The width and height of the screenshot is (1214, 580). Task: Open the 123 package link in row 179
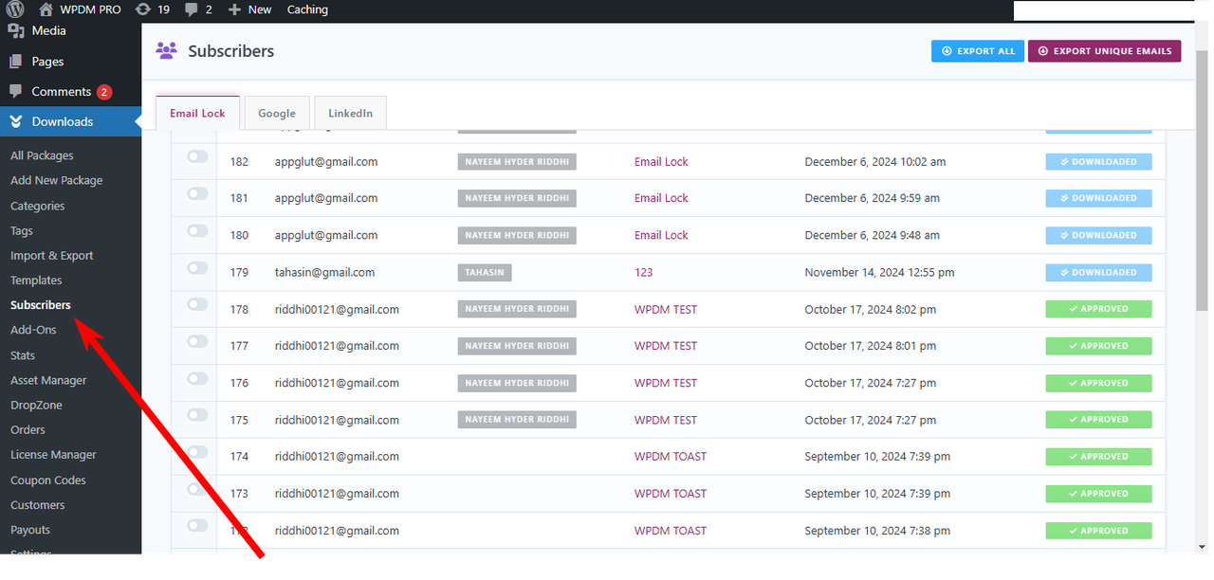643,272
